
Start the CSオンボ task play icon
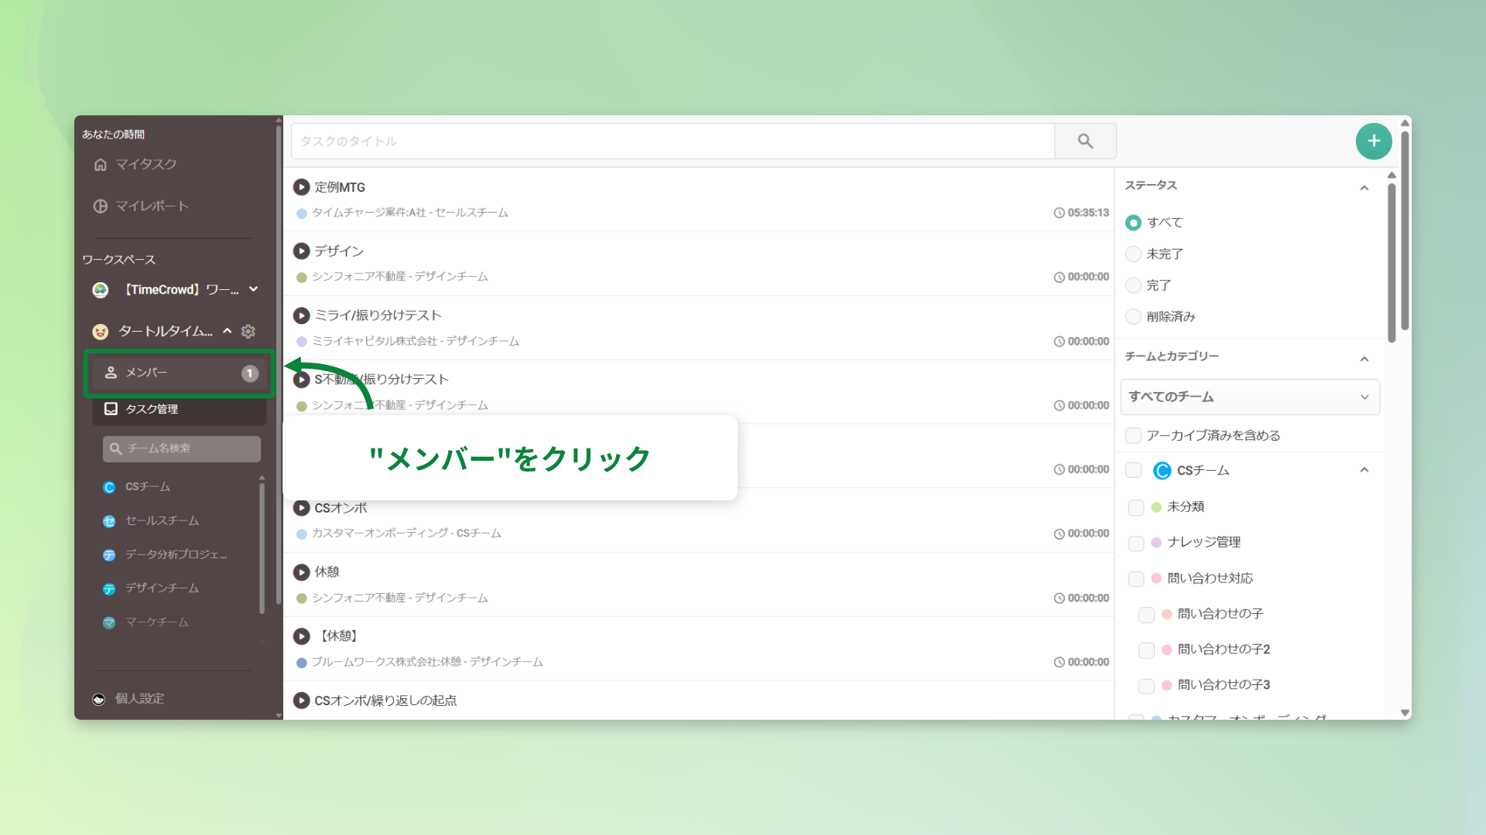coord(301,508)
